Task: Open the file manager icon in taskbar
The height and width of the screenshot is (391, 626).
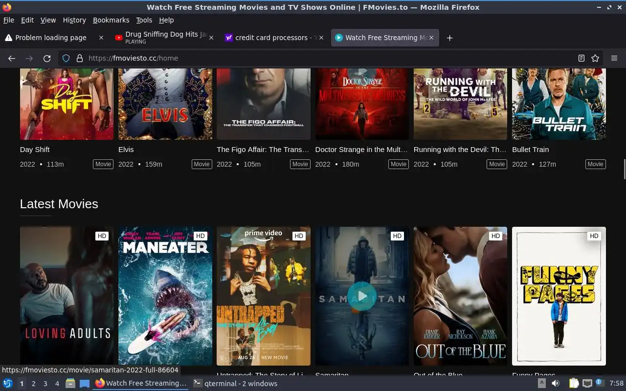Action: tap(70, 384)
